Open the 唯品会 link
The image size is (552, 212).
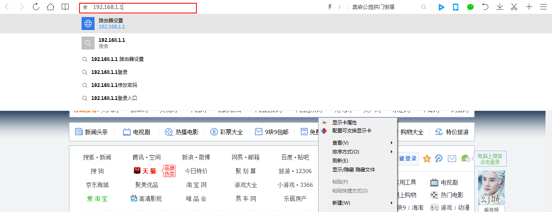(x=196, y=199)
